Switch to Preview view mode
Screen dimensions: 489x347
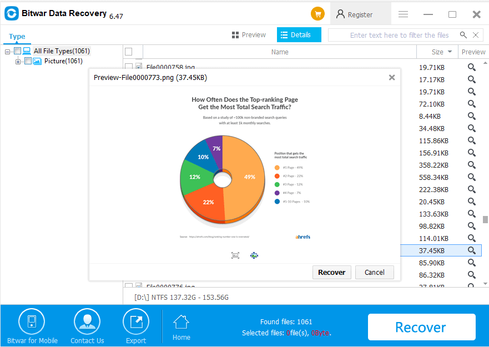(x=249, y=34)
